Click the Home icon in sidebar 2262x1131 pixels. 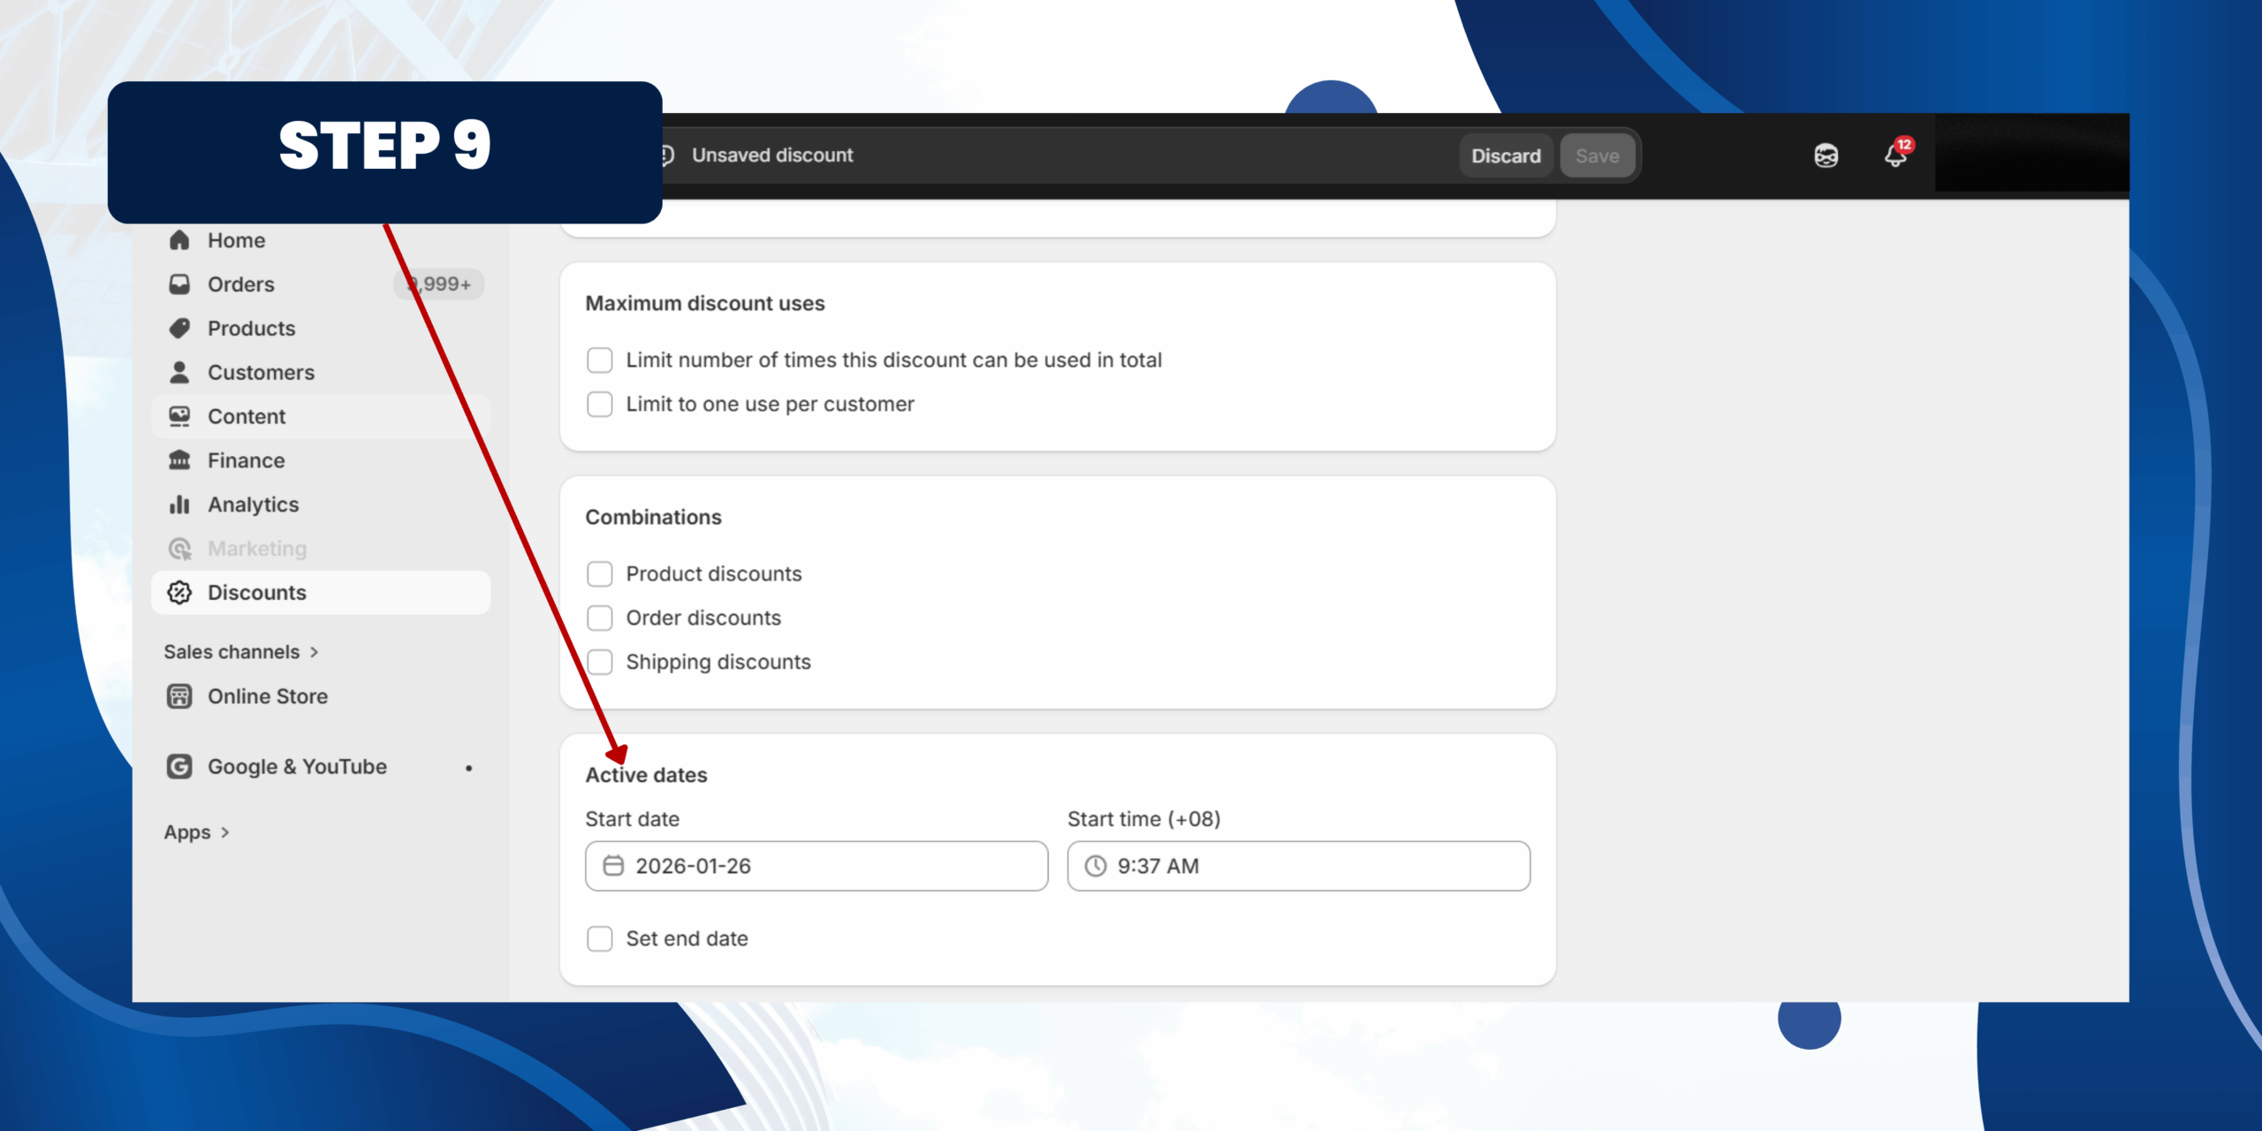click(179, 240)
